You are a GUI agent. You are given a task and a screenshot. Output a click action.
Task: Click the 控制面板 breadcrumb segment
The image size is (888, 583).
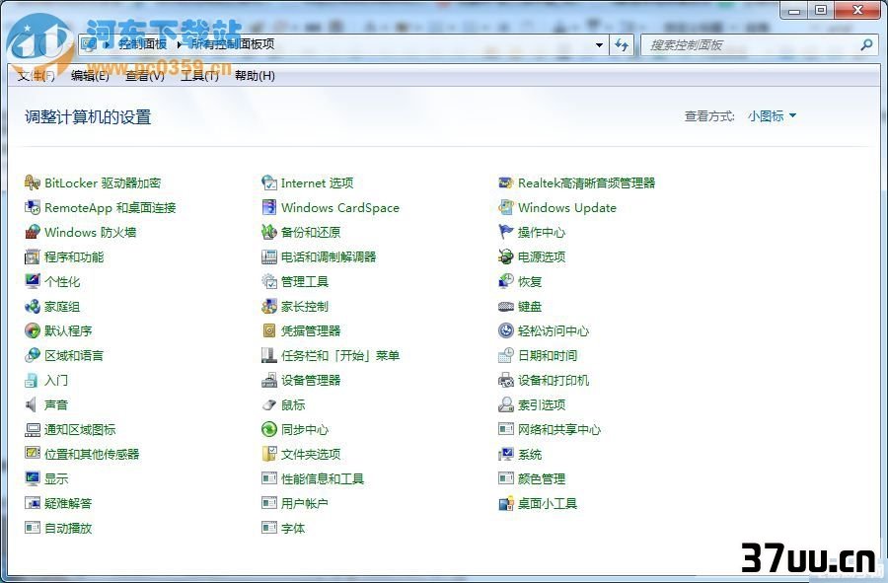tap(143, 44)
